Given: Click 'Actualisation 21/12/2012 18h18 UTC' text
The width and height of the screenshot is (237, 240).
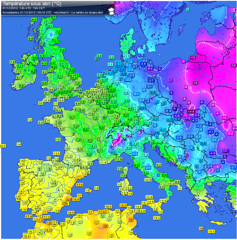Looking at the screenshot, I should (27, 13).
